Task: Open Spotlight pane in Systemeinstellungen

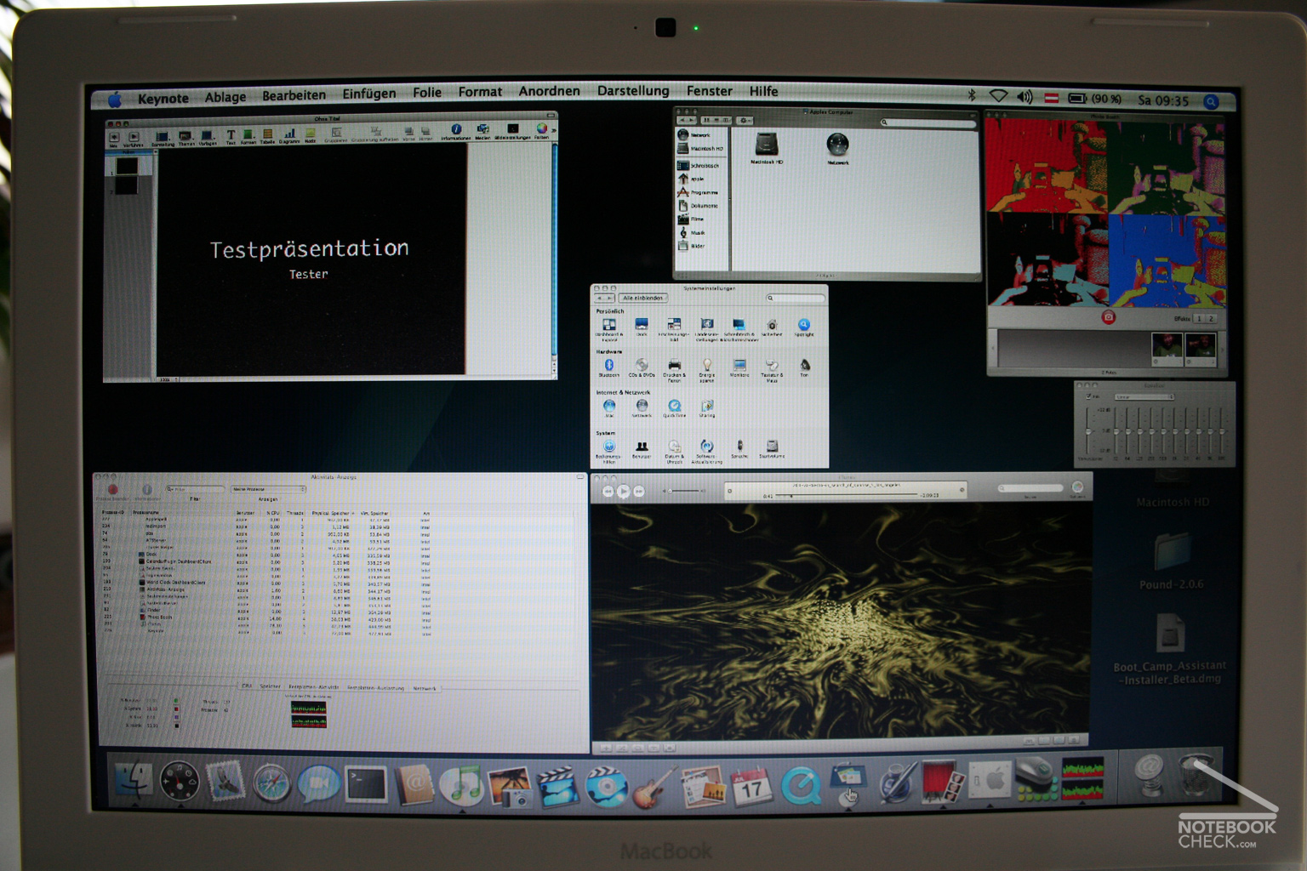Action: 803,325
